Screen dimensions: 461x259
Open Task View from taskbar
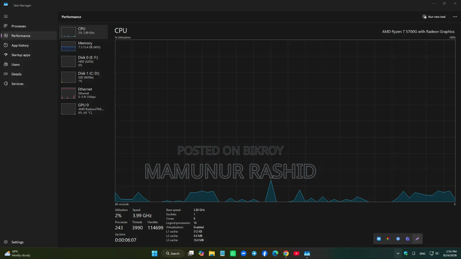point(191,254)
